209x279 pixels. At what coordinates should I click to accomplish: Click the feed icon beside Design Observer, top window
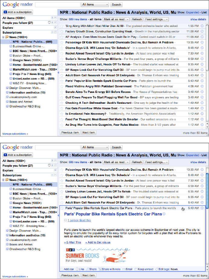tap(7, 88)
